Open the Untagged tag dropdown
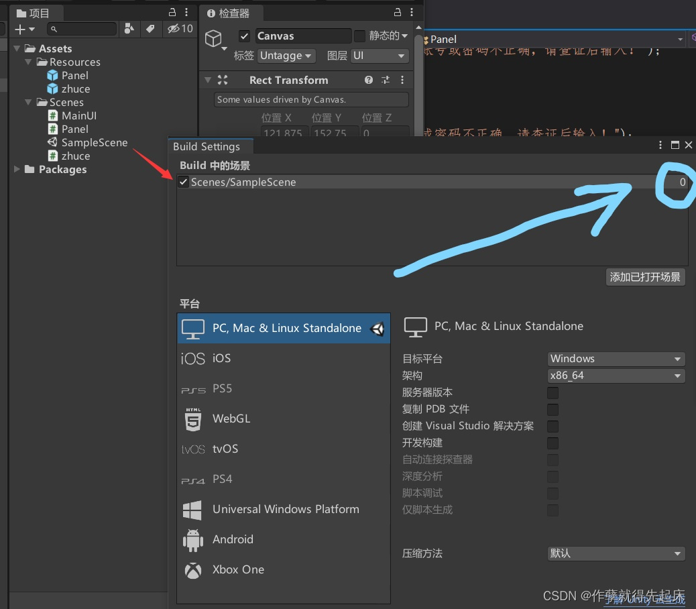The width and height of the screenshot is (696, 609). tap(287, 56)
